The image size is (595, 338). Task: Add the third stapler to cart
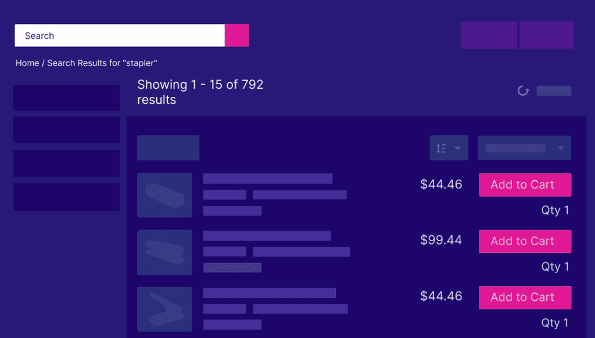525,297
